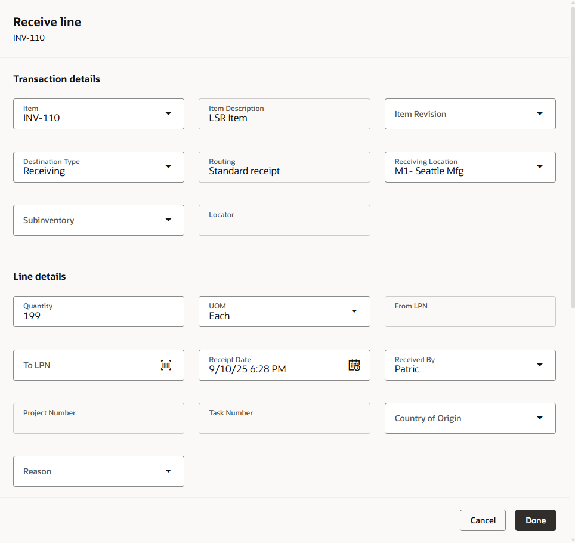Open the Receipt Date calendar picker icon
The image size is (575, 543).
[354, 365]
